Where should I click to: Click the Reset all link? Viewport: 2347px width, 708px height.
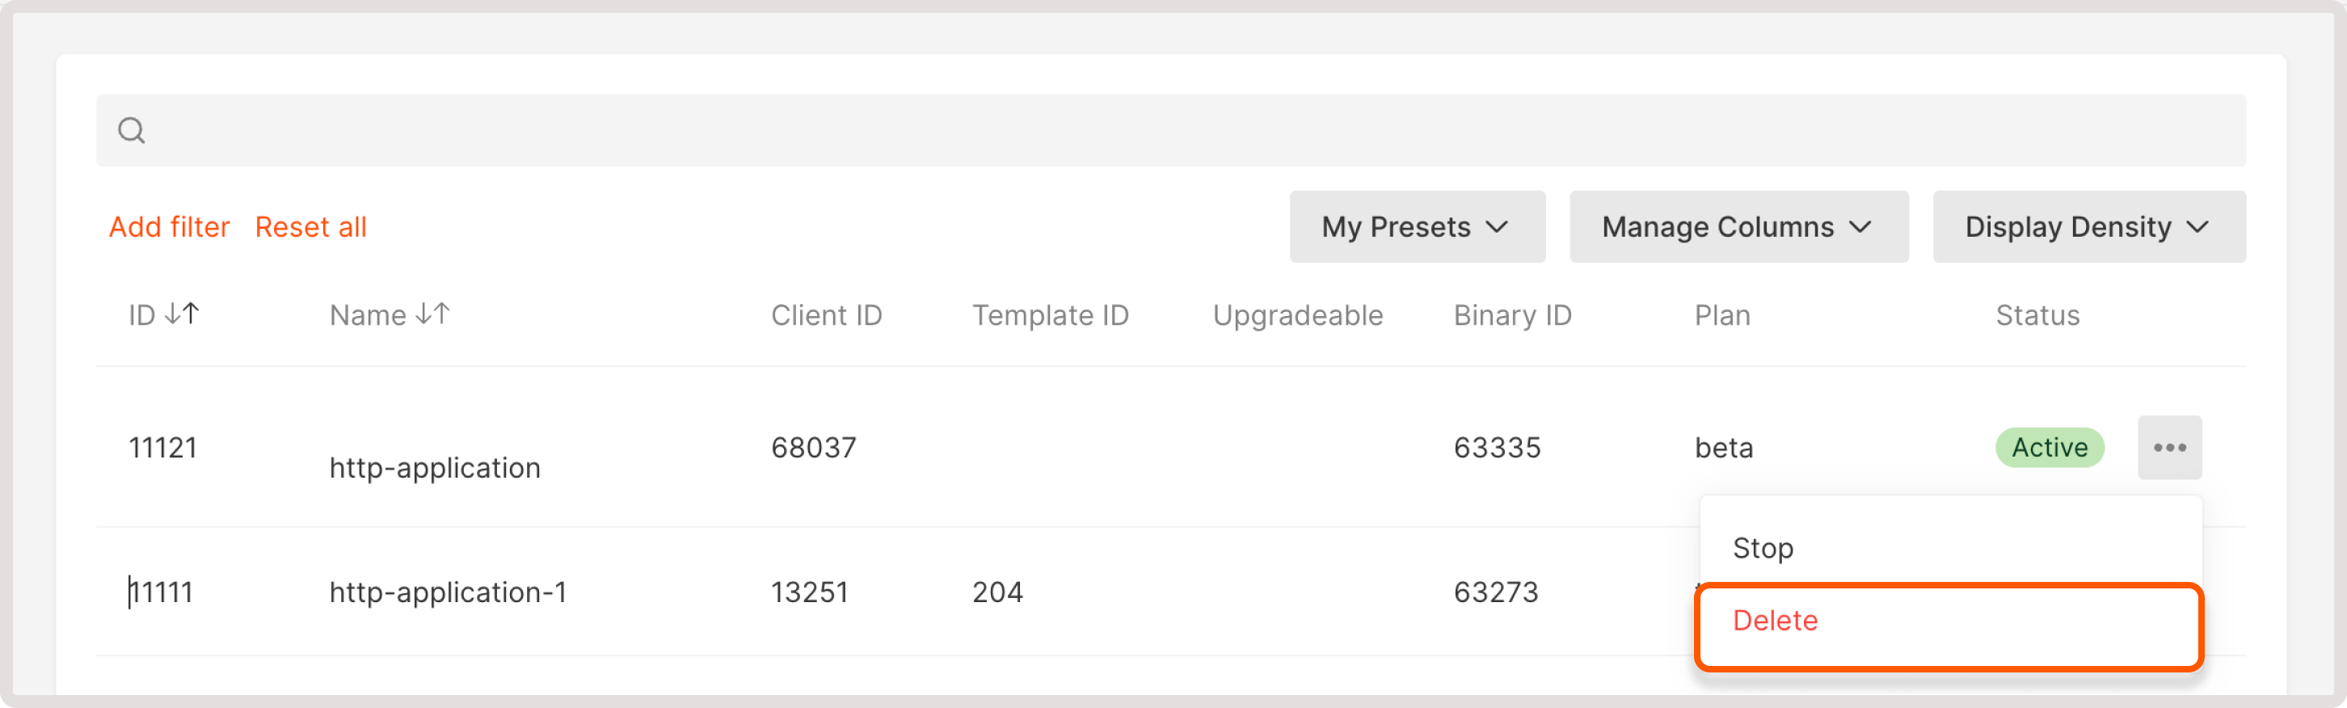pos(310,227)
